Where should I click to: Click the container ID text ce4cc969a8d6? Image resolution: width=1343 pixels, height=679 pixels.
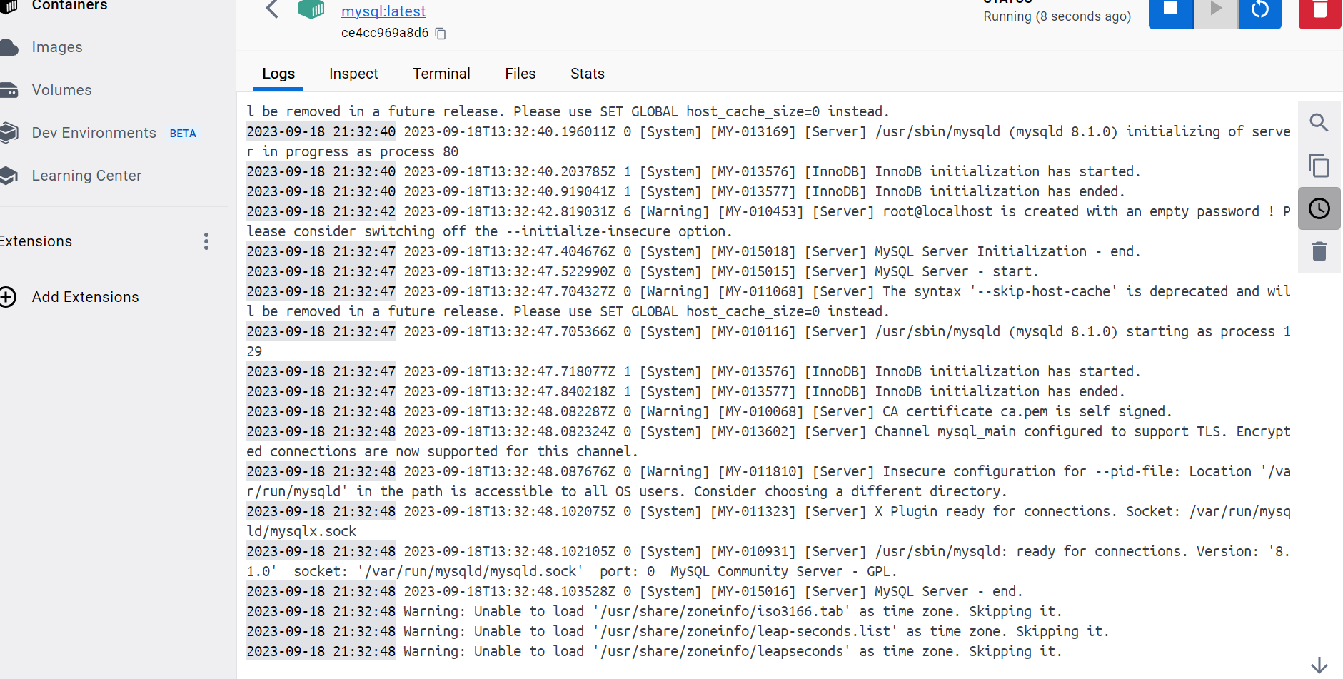(385, 33)
